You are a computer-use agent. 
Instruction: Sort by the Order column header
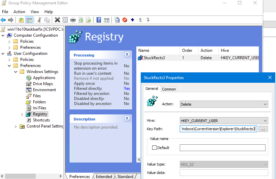[x=189, y=50]
